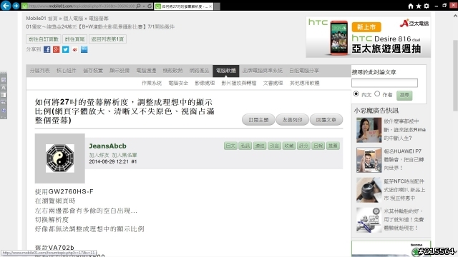Image resolution: width=458 pixels, height=257 pixels.
Task: Share the post to Facebook
Action: point(47,49)
